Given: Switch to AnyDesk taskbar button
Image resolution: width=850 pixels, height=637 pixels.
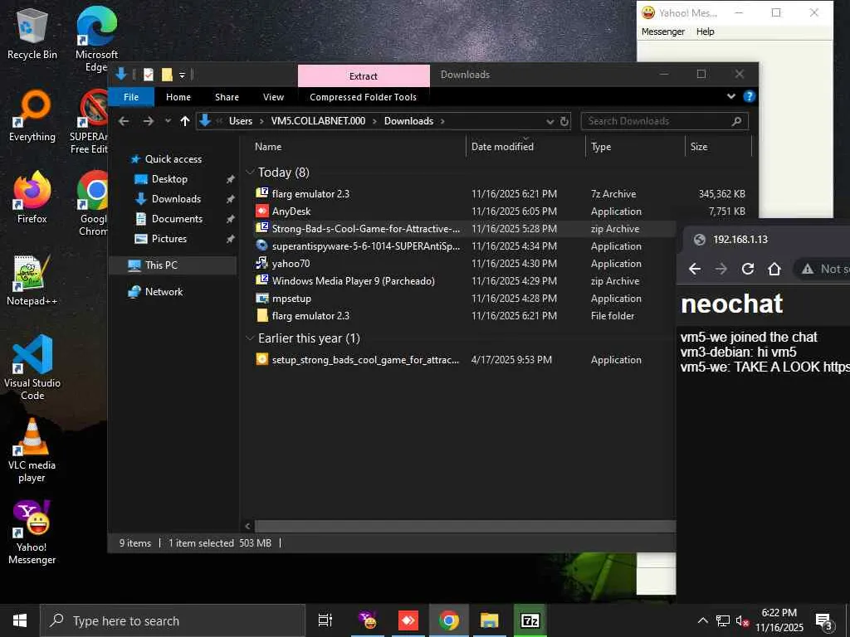Looking at the screenshot, I should point(408,620).
